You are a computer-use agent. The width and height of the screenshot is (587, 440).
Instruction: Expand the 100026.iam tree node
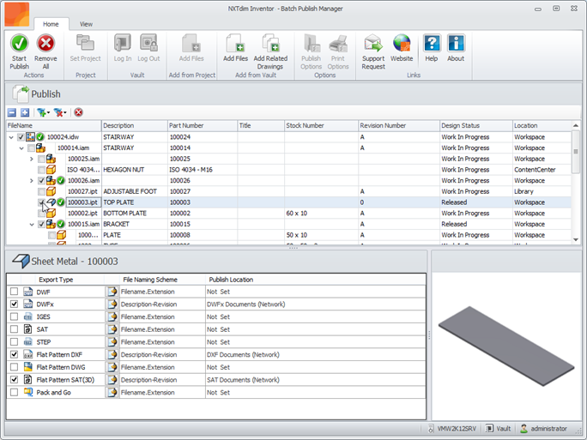[x=32, y=181]
